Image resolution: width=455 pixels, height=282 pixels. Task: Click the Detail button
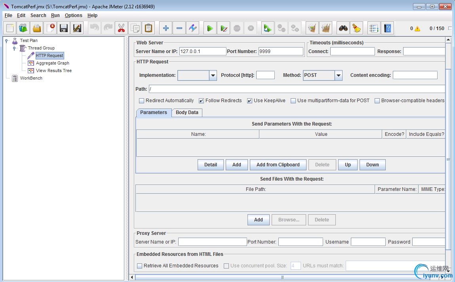pos(211,165)
